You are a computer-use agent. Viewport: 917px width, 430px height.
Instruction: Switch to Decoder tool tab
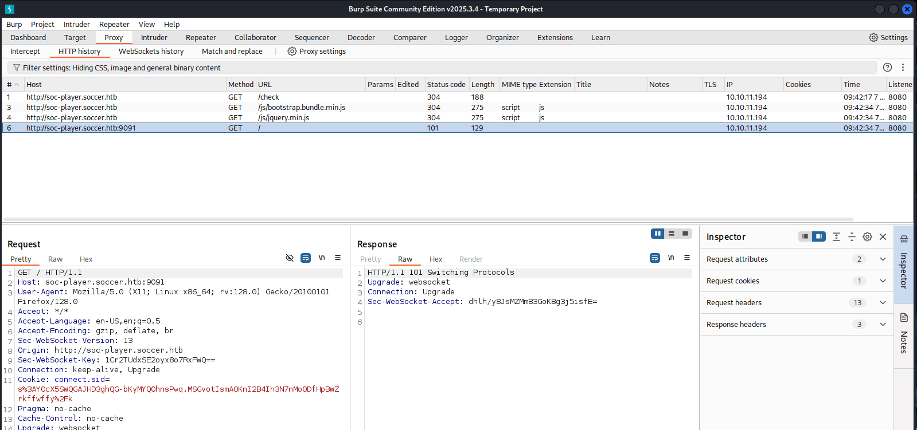click(361, 37)
